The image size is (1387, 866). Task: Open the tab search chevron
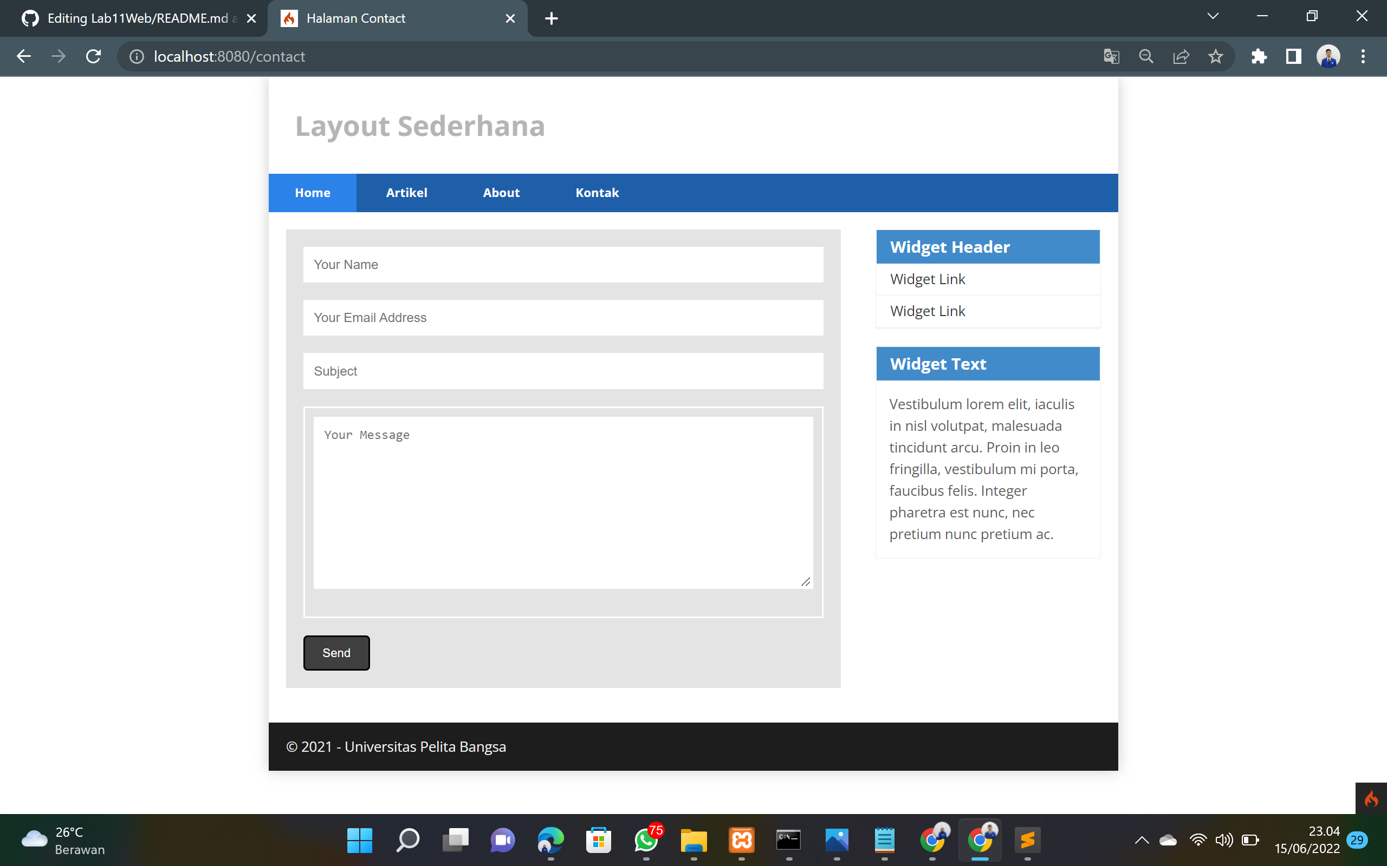pyautogui.click(x=1213, y=16)
